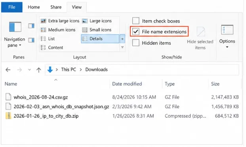Click the Compressed (zipp... type cell
The image size is (246, 147).
(x=185, y=116)
